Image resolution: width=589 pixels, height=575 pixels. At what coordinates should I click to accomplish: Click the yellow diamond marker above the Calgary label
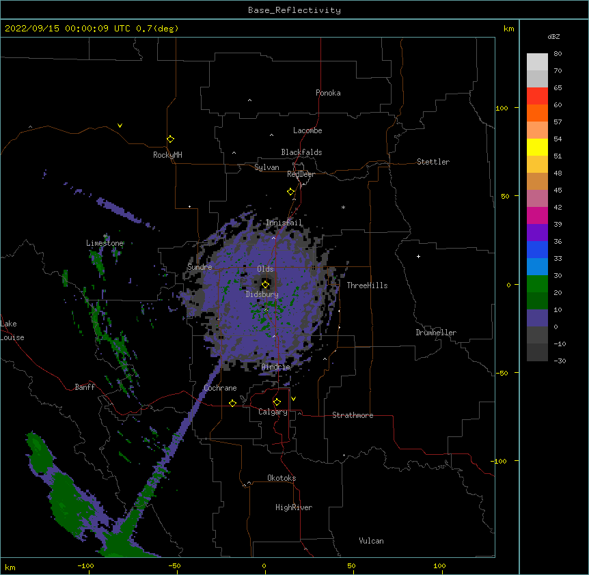pyautogui.click(x=277, y=402)
